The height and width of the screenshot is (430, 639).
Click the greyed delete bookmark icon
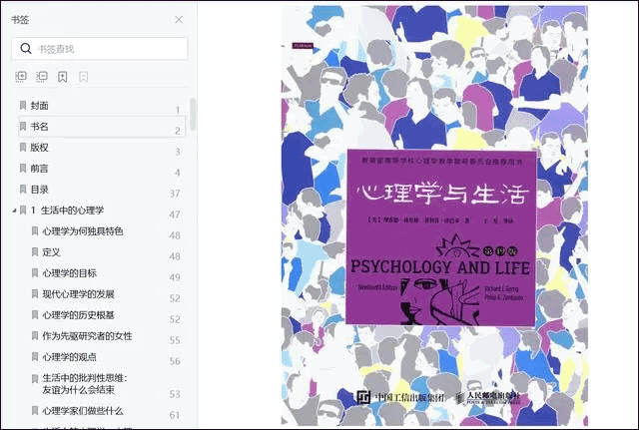(x=83, y=77)
